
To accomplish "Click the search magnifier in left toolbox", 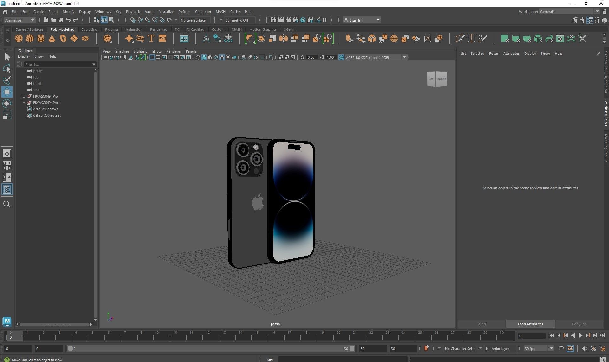I will [x=7, y=204].
